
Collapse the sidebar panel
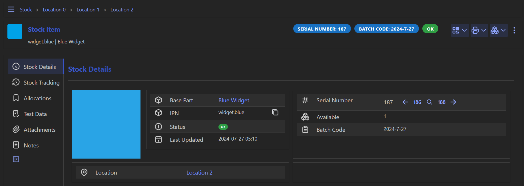(16, 159)
